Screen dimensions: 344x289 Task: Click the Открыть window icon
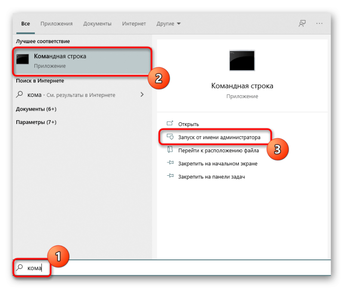[170, 123]
